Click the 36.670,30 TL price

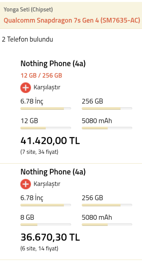tap(50, 237)
